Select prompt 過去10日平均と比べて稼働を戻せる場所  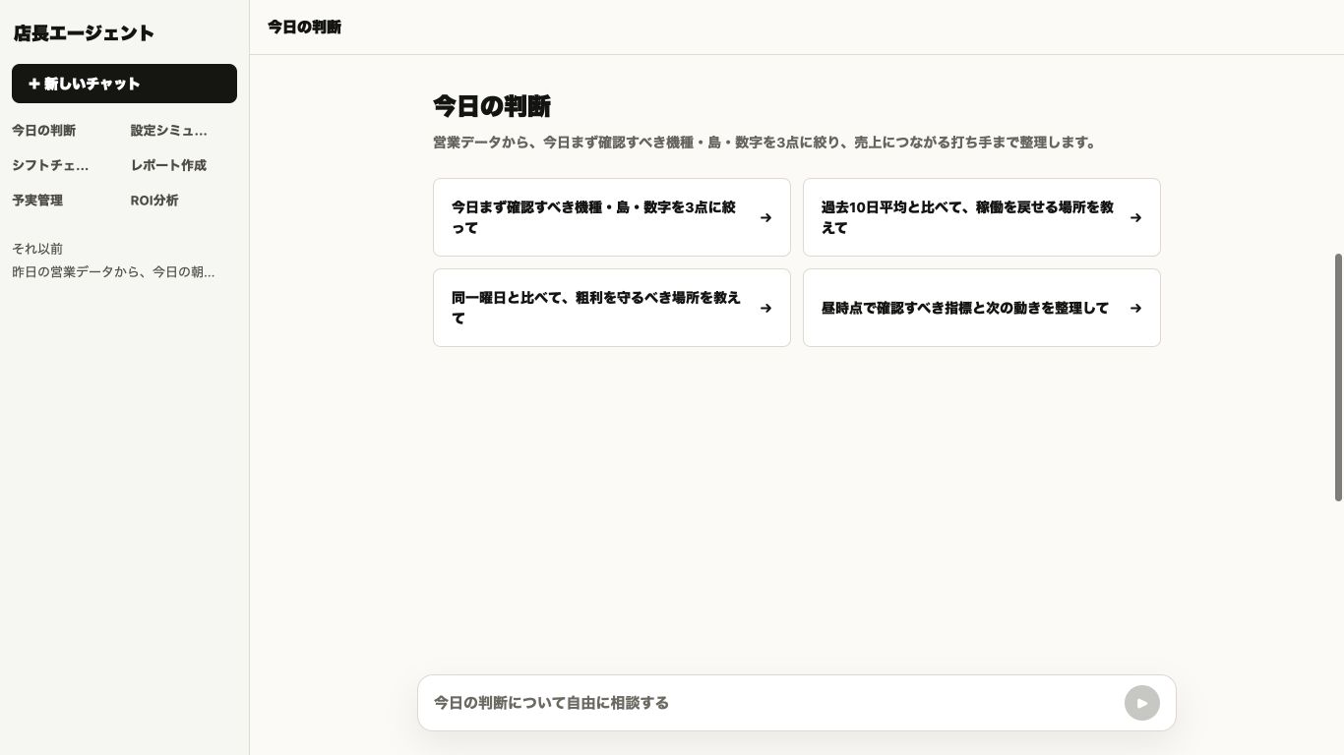[x=982, y=217]
